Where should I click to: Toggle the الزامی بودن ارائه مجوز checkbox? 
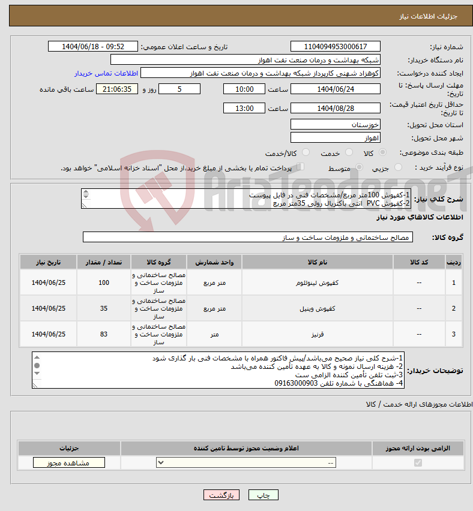coord(418,462)
